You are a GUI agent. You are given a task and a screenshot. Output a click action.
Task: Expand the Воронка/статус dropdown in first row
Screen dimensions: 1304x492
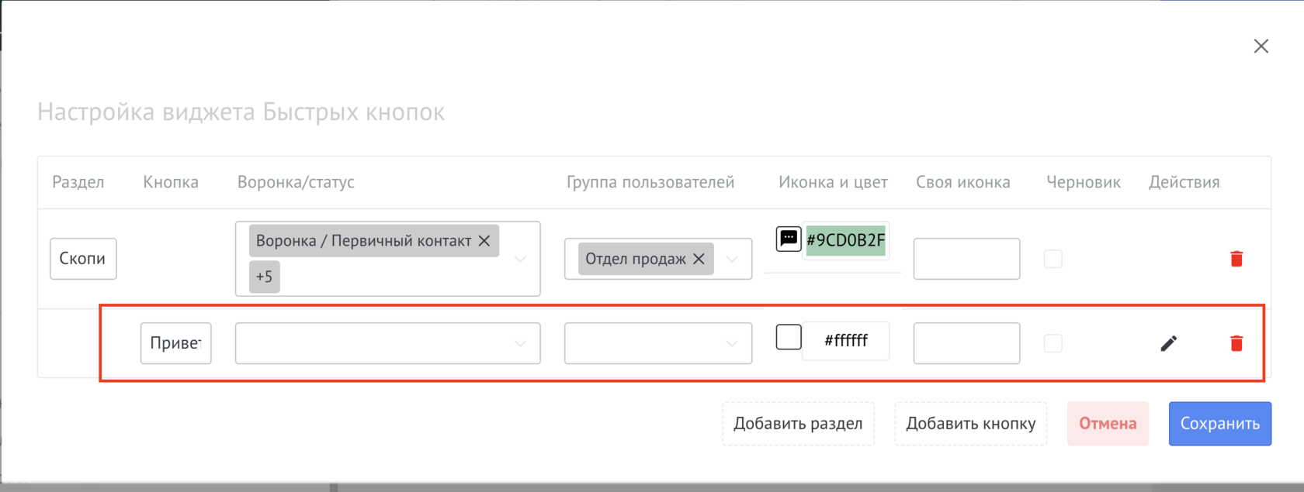click(x=521, y=259)
